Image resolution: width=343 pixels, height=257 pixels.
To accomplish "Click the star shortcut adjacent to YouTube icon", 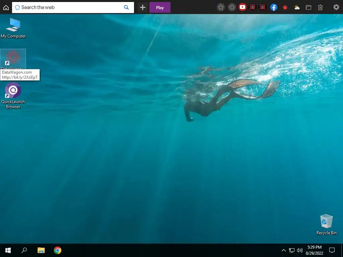I will point(232,7).
